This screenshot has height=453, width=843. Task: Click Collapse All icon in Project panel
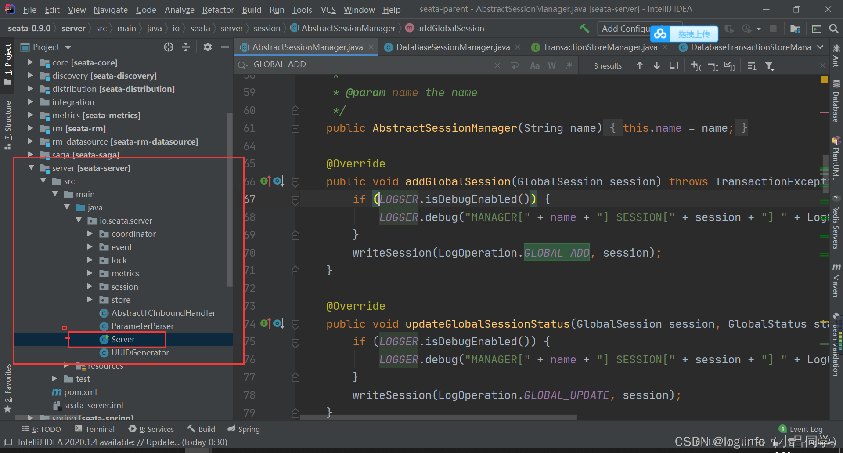pos(186,47)
